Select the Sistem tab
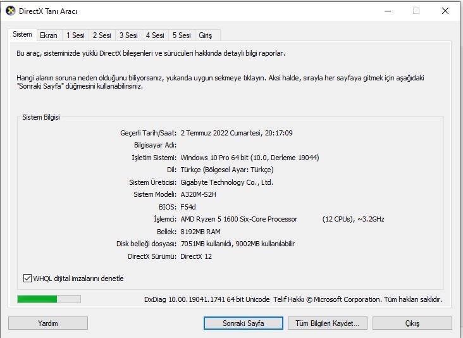The image size is (463, 338). tap(22, 35)
